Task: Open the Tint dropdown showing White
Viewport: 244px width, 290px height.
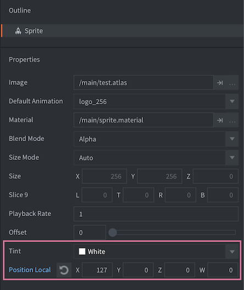Action: click(x=156, y=251)
